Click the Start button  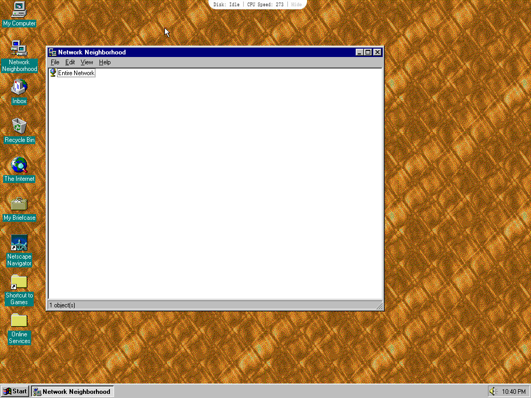15,391
